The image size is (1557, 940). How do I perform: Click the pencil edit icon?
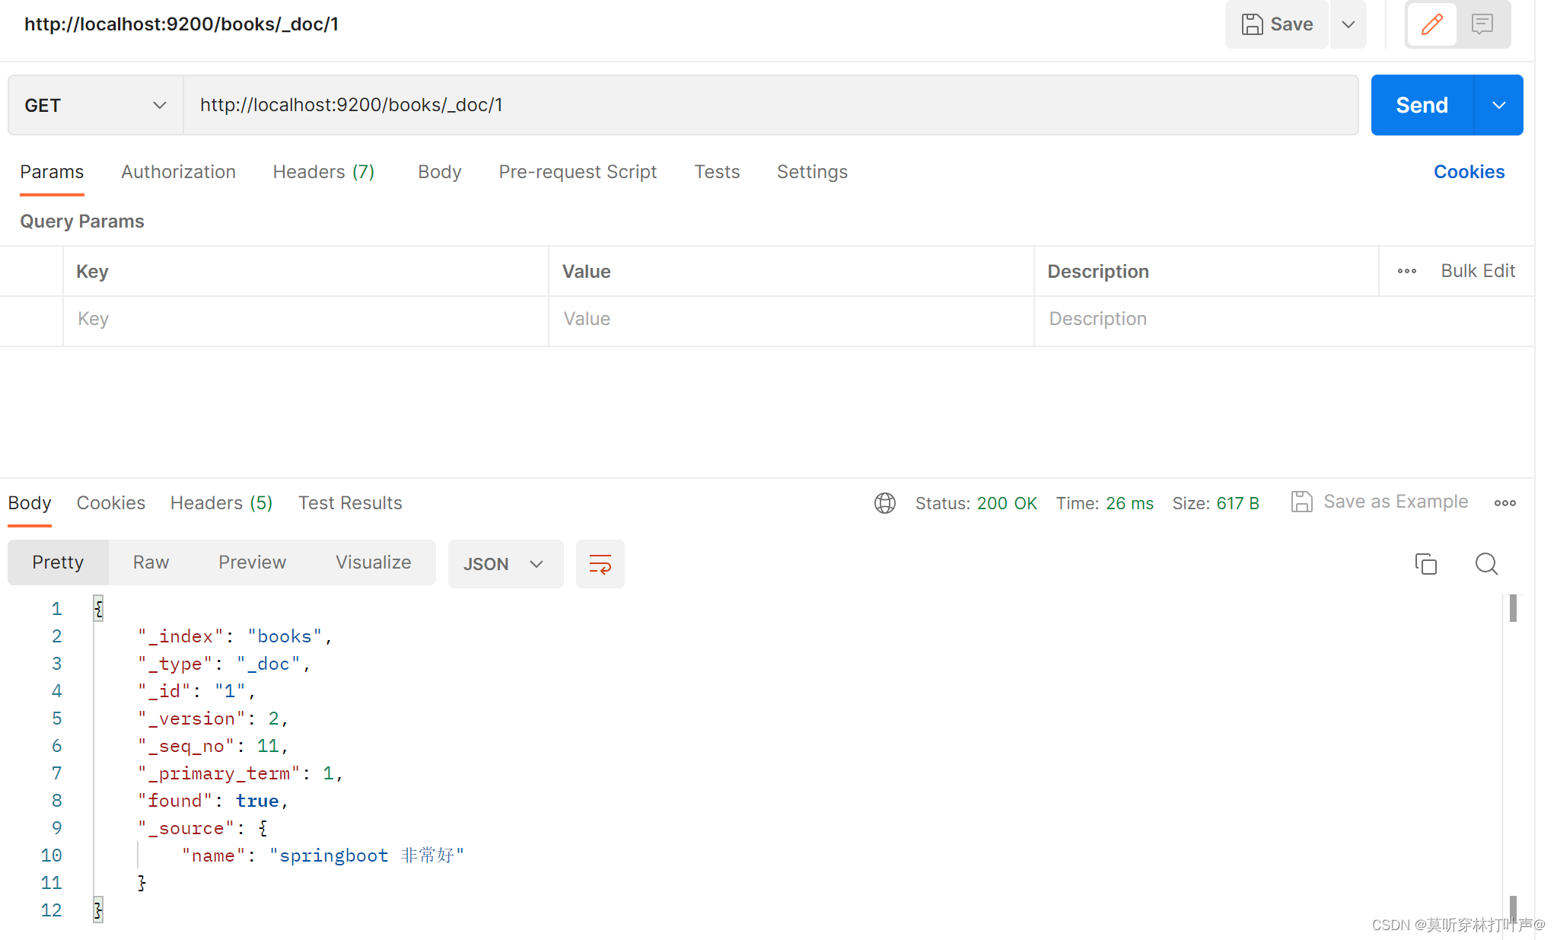pyautogui.click(x=1431, y=24)
